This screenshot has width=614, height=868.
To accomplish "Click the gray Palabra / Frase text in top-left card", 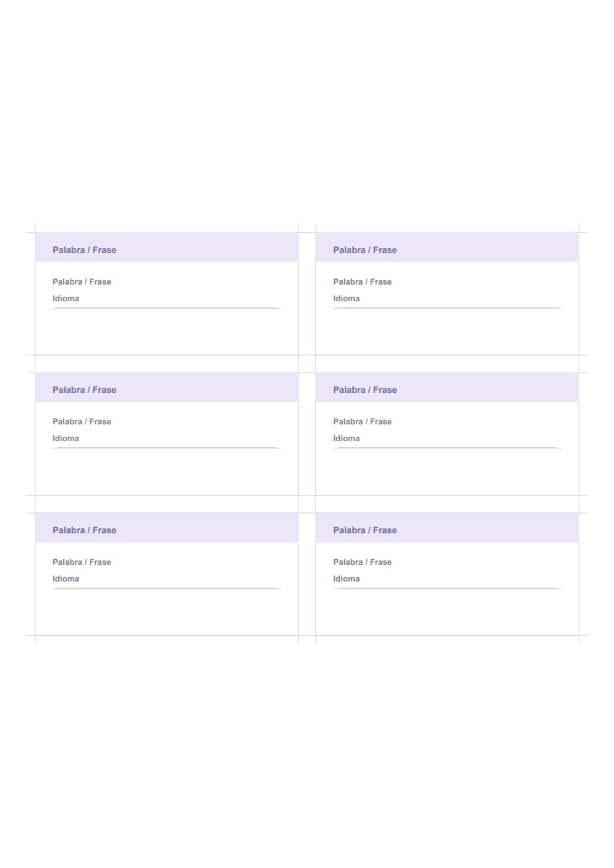I will pos(82,281).
